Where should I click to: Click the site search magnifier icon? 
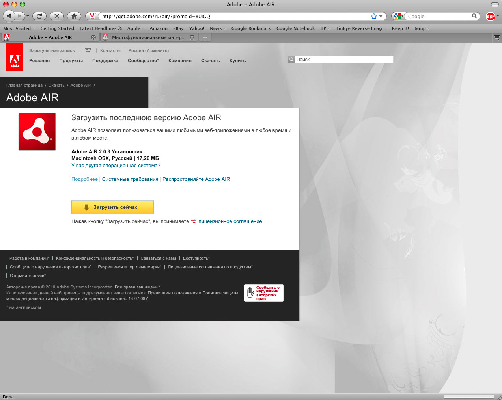[x=291, y=60]
